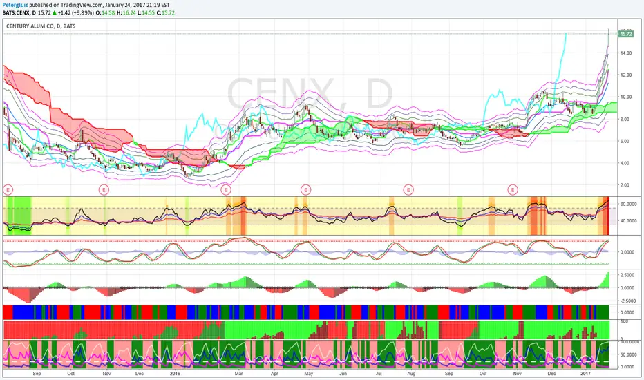Open the earnings marker near Aug 2016
This screenshot has width=644, height=380.
[408, 190]
